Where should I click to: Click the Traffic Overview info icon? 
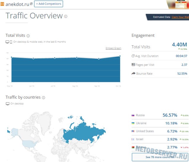66,16
